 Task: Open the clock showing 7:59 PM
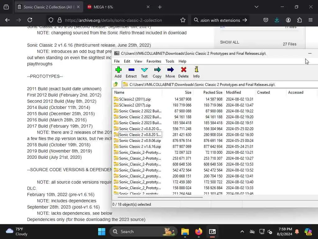tap(284, 232)
